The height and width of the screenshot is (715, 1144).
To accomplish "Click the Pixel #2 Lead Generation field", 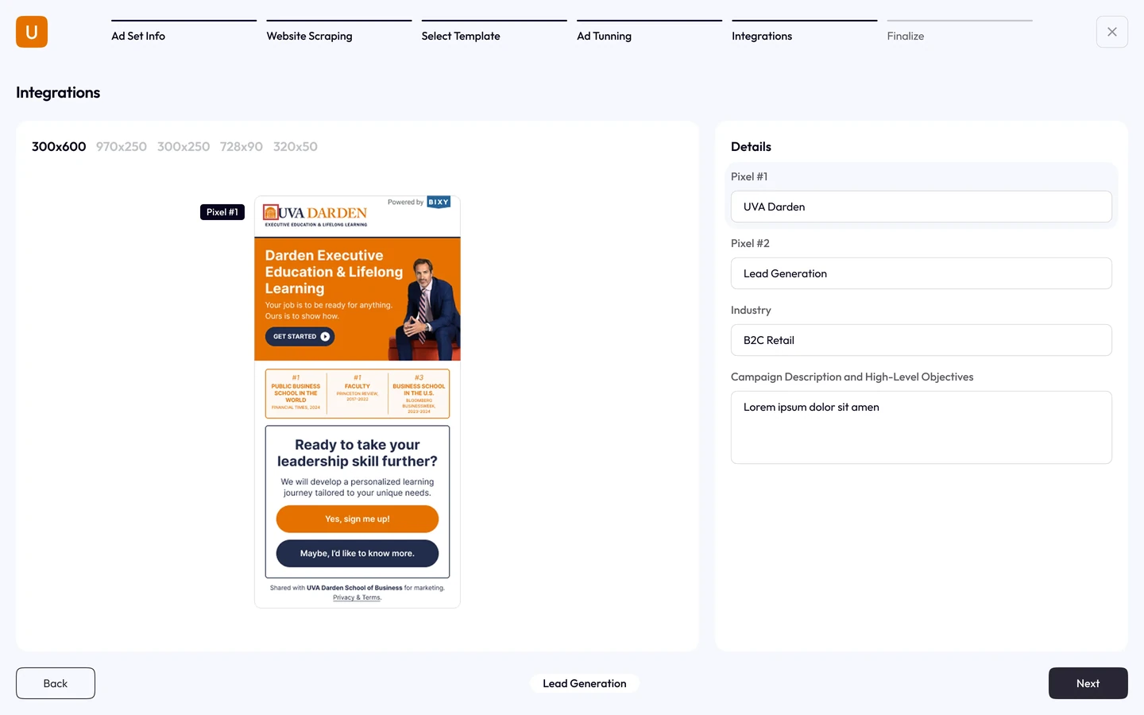I will (x=922, y=273).
